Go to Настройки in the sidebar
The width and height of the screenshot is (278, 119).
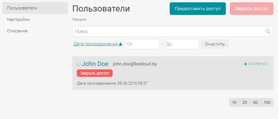[18, 19]
